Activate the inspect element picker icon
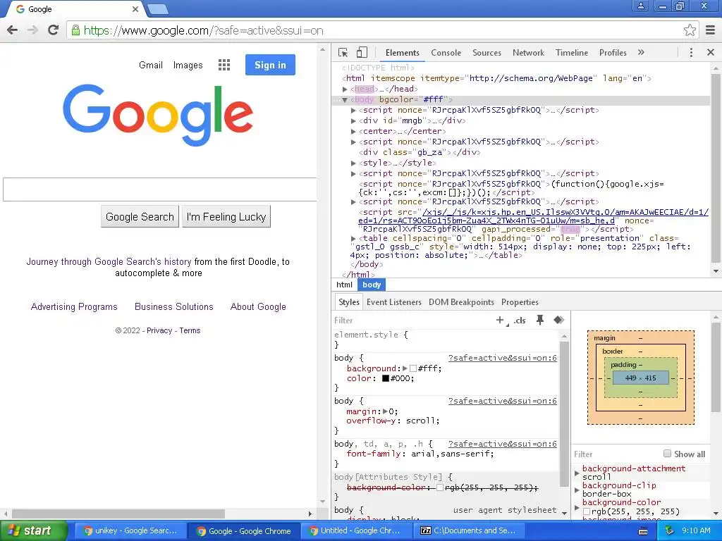Viewport: 722px width, 541px height. (343, 52)
